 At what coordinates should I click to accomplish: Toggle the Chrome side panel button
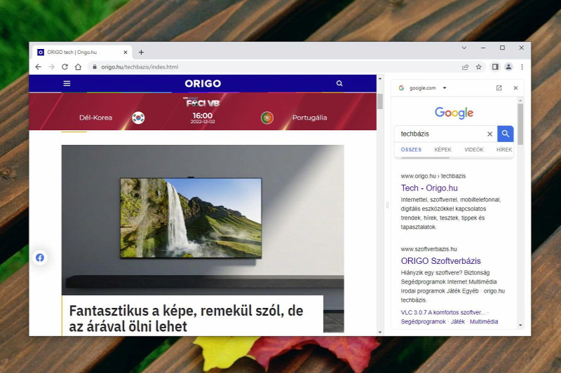point(495,66)
